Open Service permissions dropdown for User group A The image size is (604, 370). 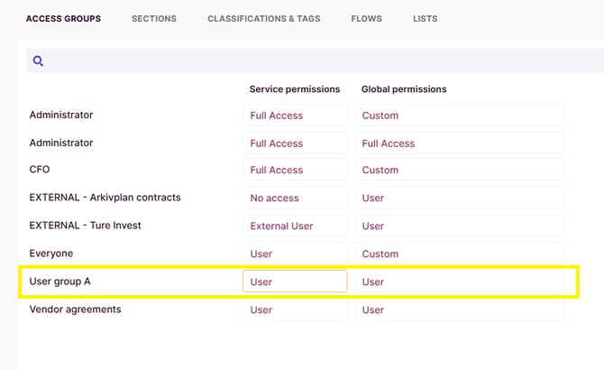295,282
